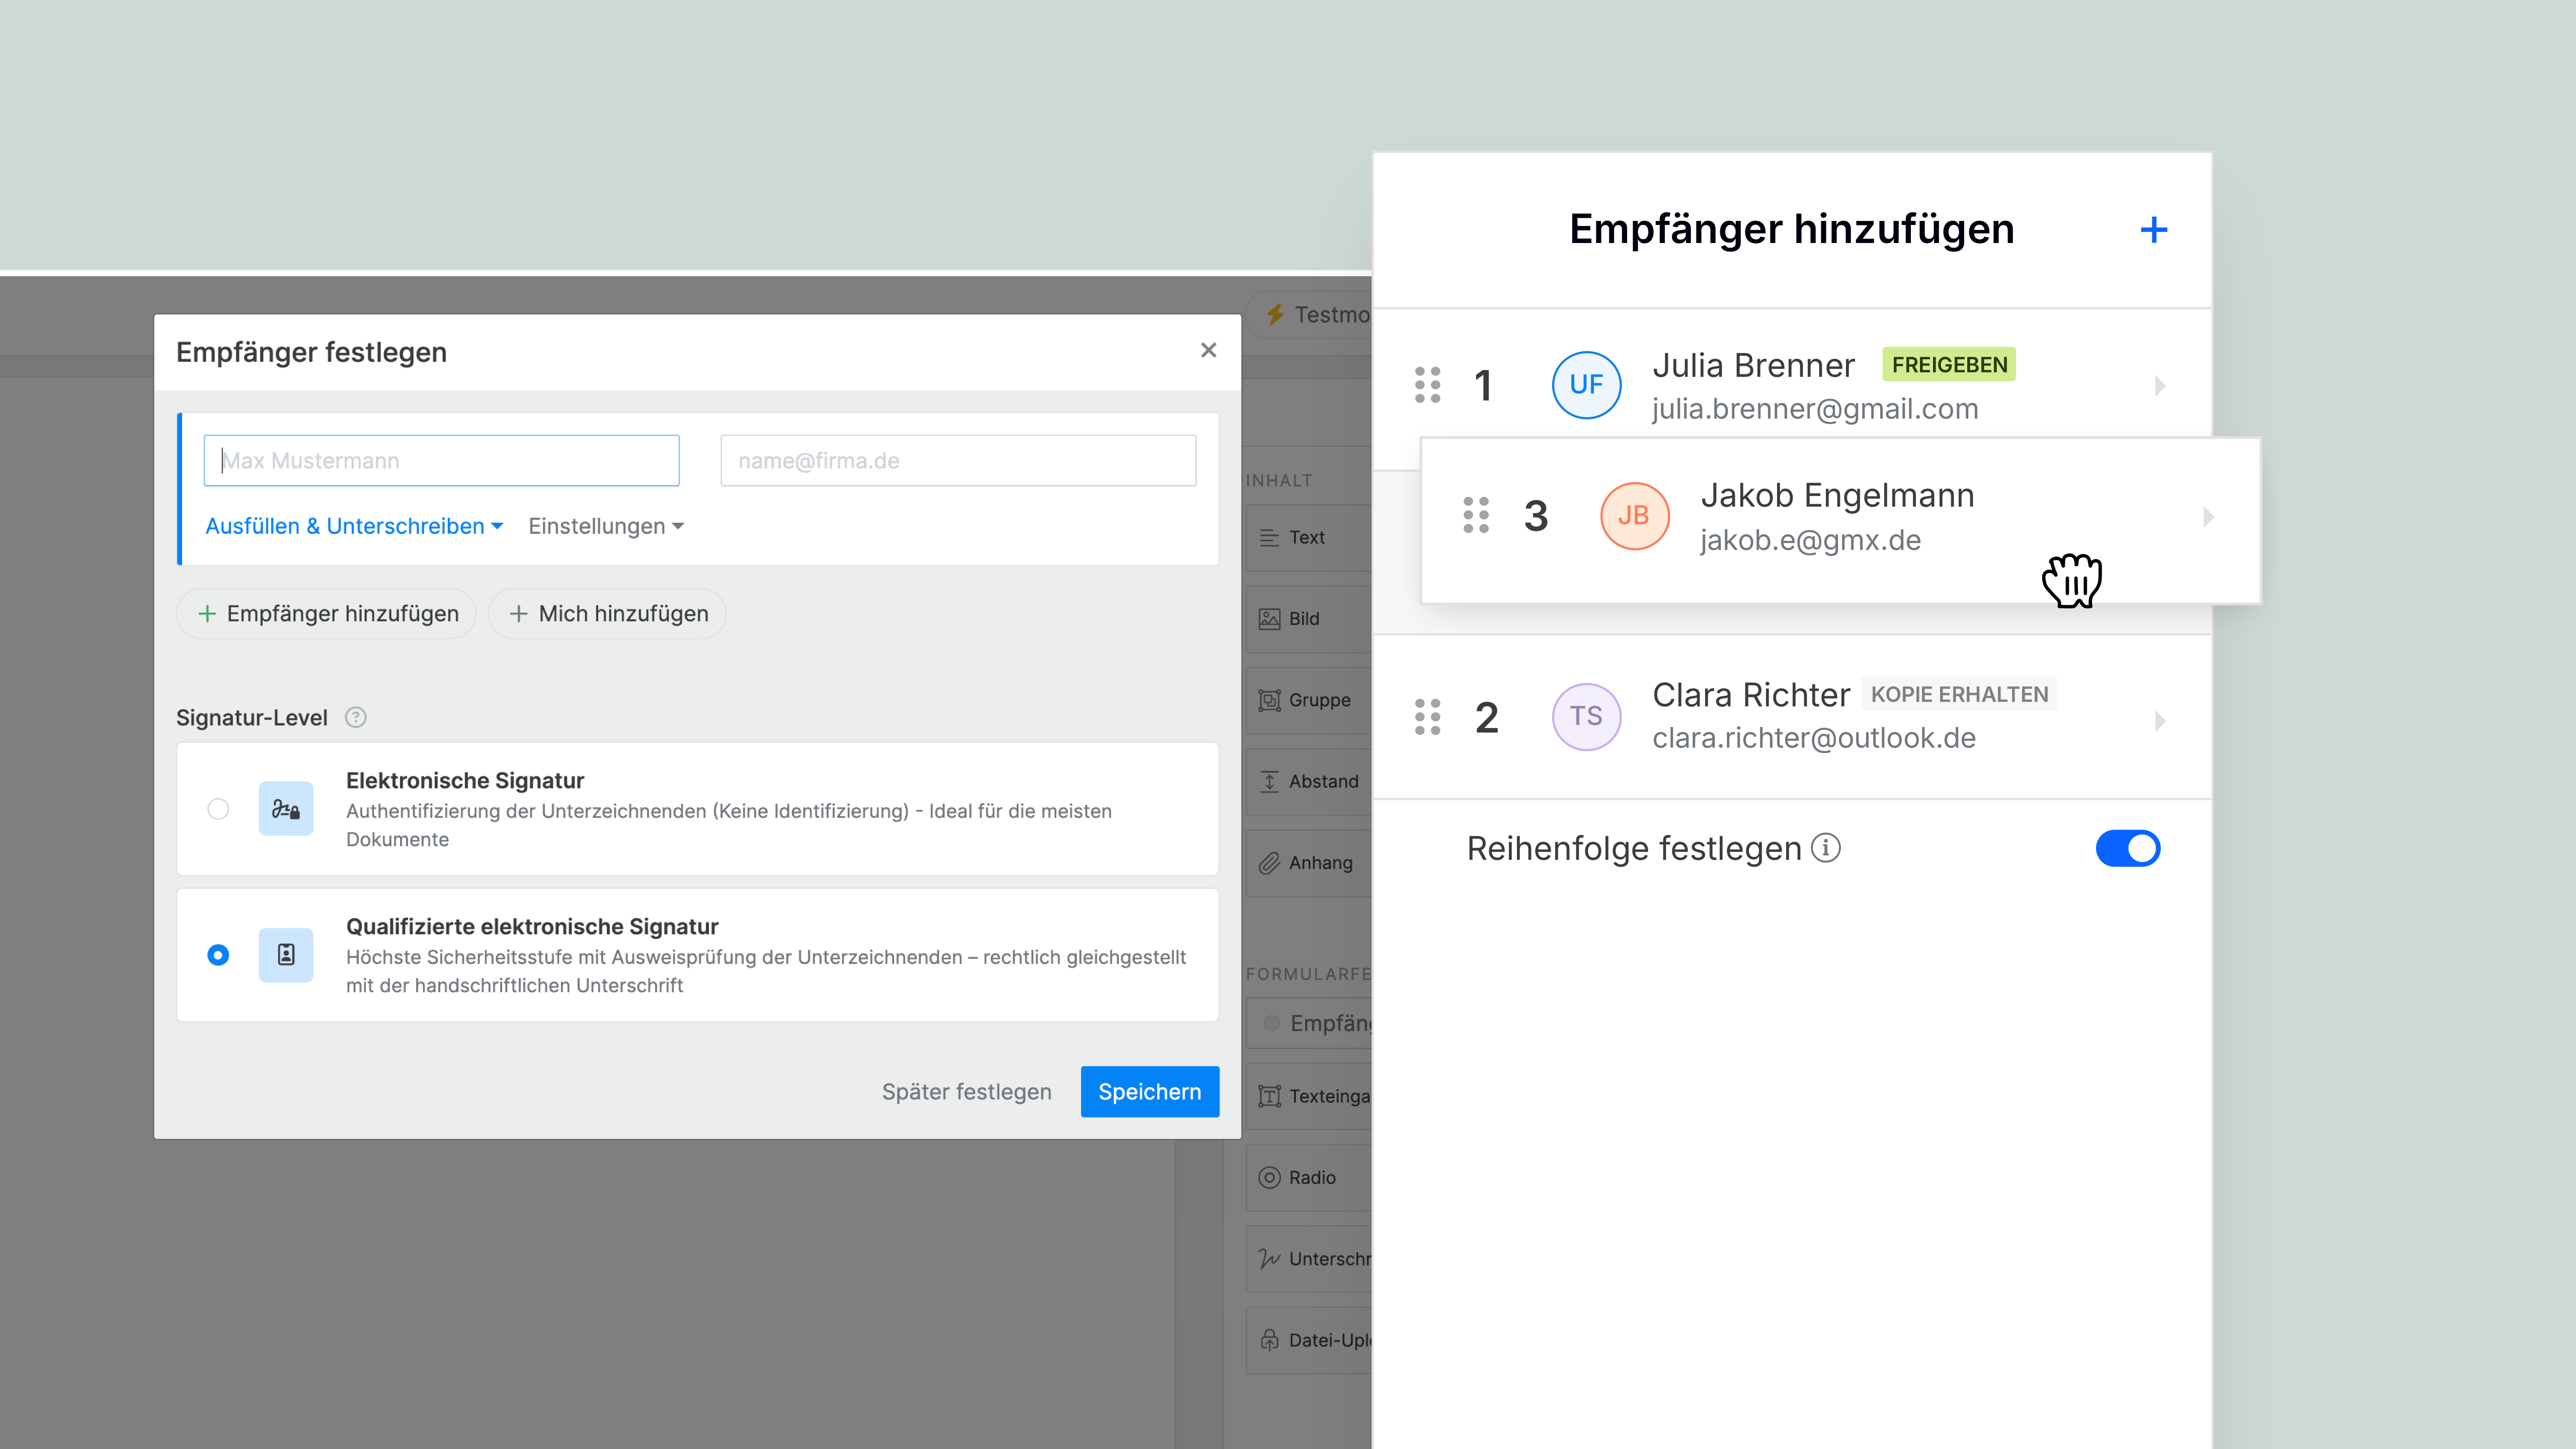Select Qualifizierte elektronische Signatur radio option
This screenshot has height=1449, width=2576.
coord(218,955)
